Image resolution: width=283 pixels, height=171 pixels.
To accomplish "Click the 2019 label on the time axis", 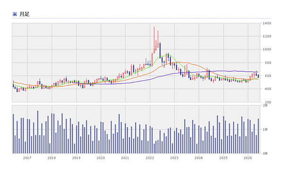I will (76, 158).
